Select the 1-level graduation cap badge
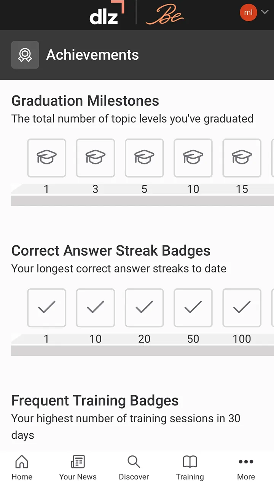274x487 pixels. pyautogui.click(x=46, y=158)
